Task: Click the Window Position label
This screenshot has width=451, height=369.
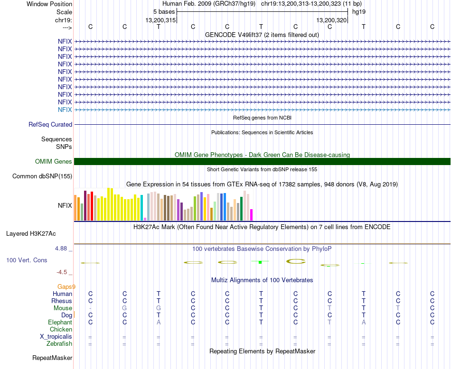Action: tap(49, 4)
